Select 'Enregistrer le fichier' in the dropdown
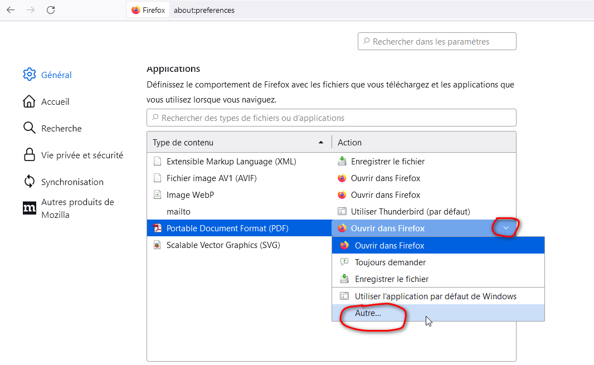The width and height of the screenshot is (594, 365). tap(391, 279)
